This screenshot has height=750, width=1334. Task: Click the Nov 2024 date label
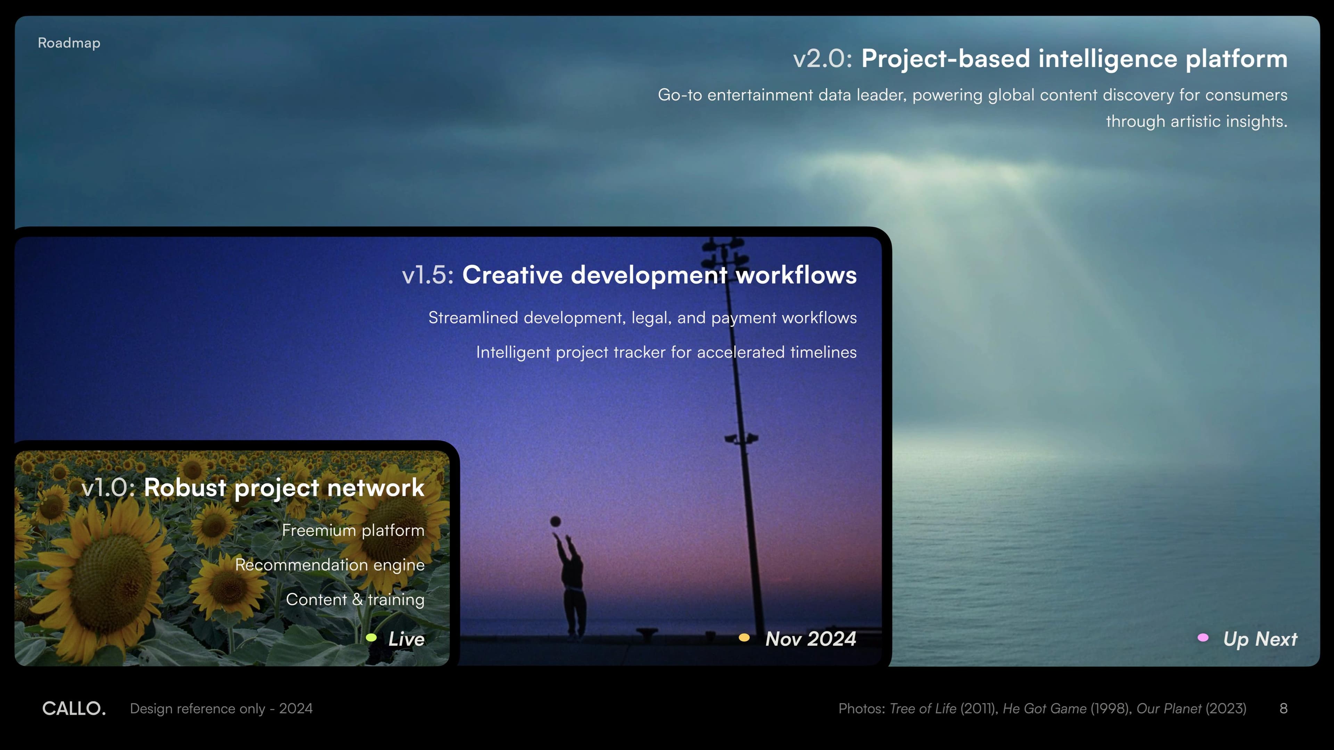[810, 639]
